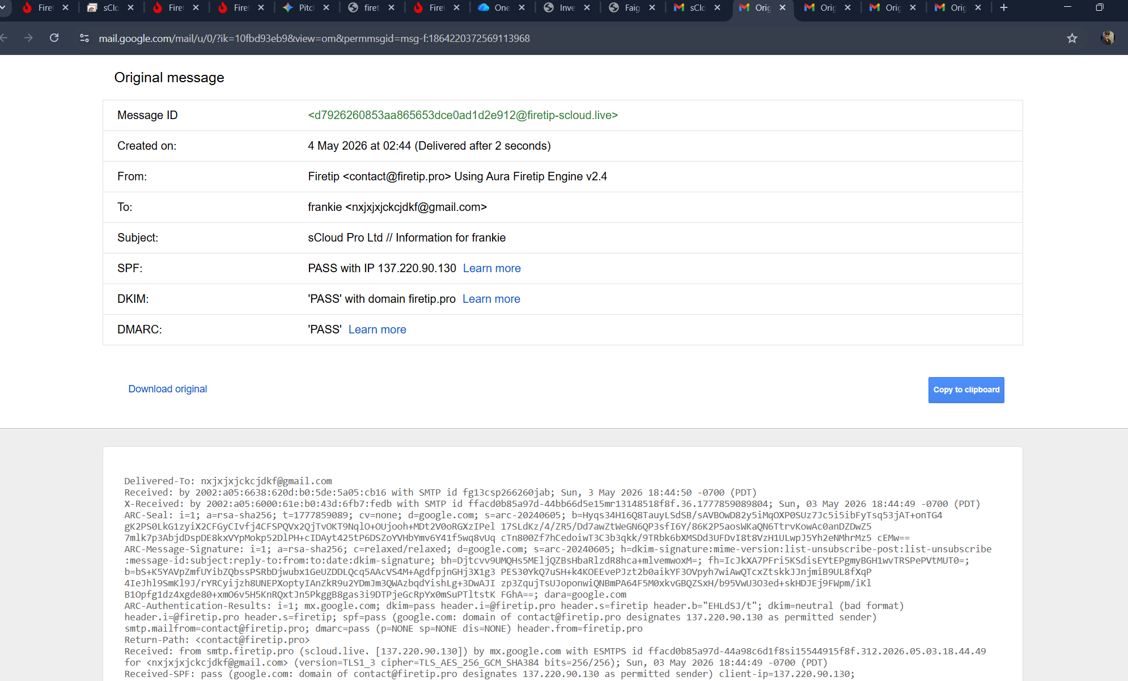Switch to the firet globe-icon tab
This screenshot has width=1128, height=681.
(x=364, y=8)
